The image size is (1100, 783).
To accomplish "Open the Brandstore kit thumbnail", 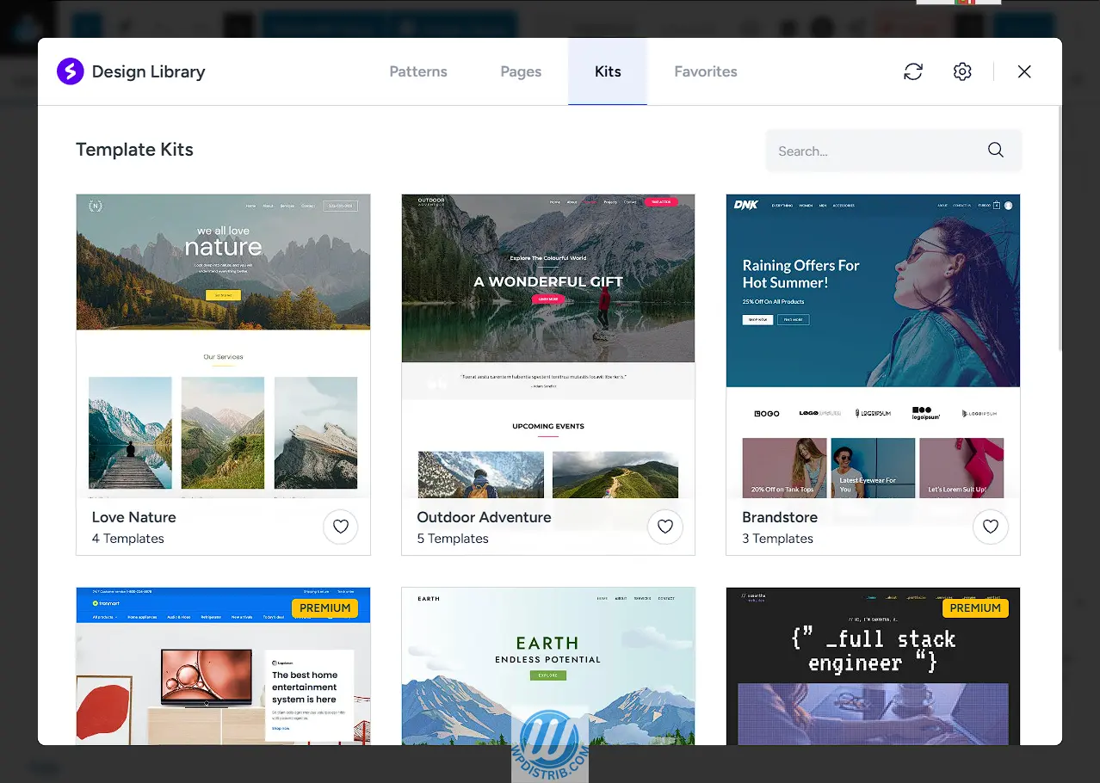I will (873, 346).
